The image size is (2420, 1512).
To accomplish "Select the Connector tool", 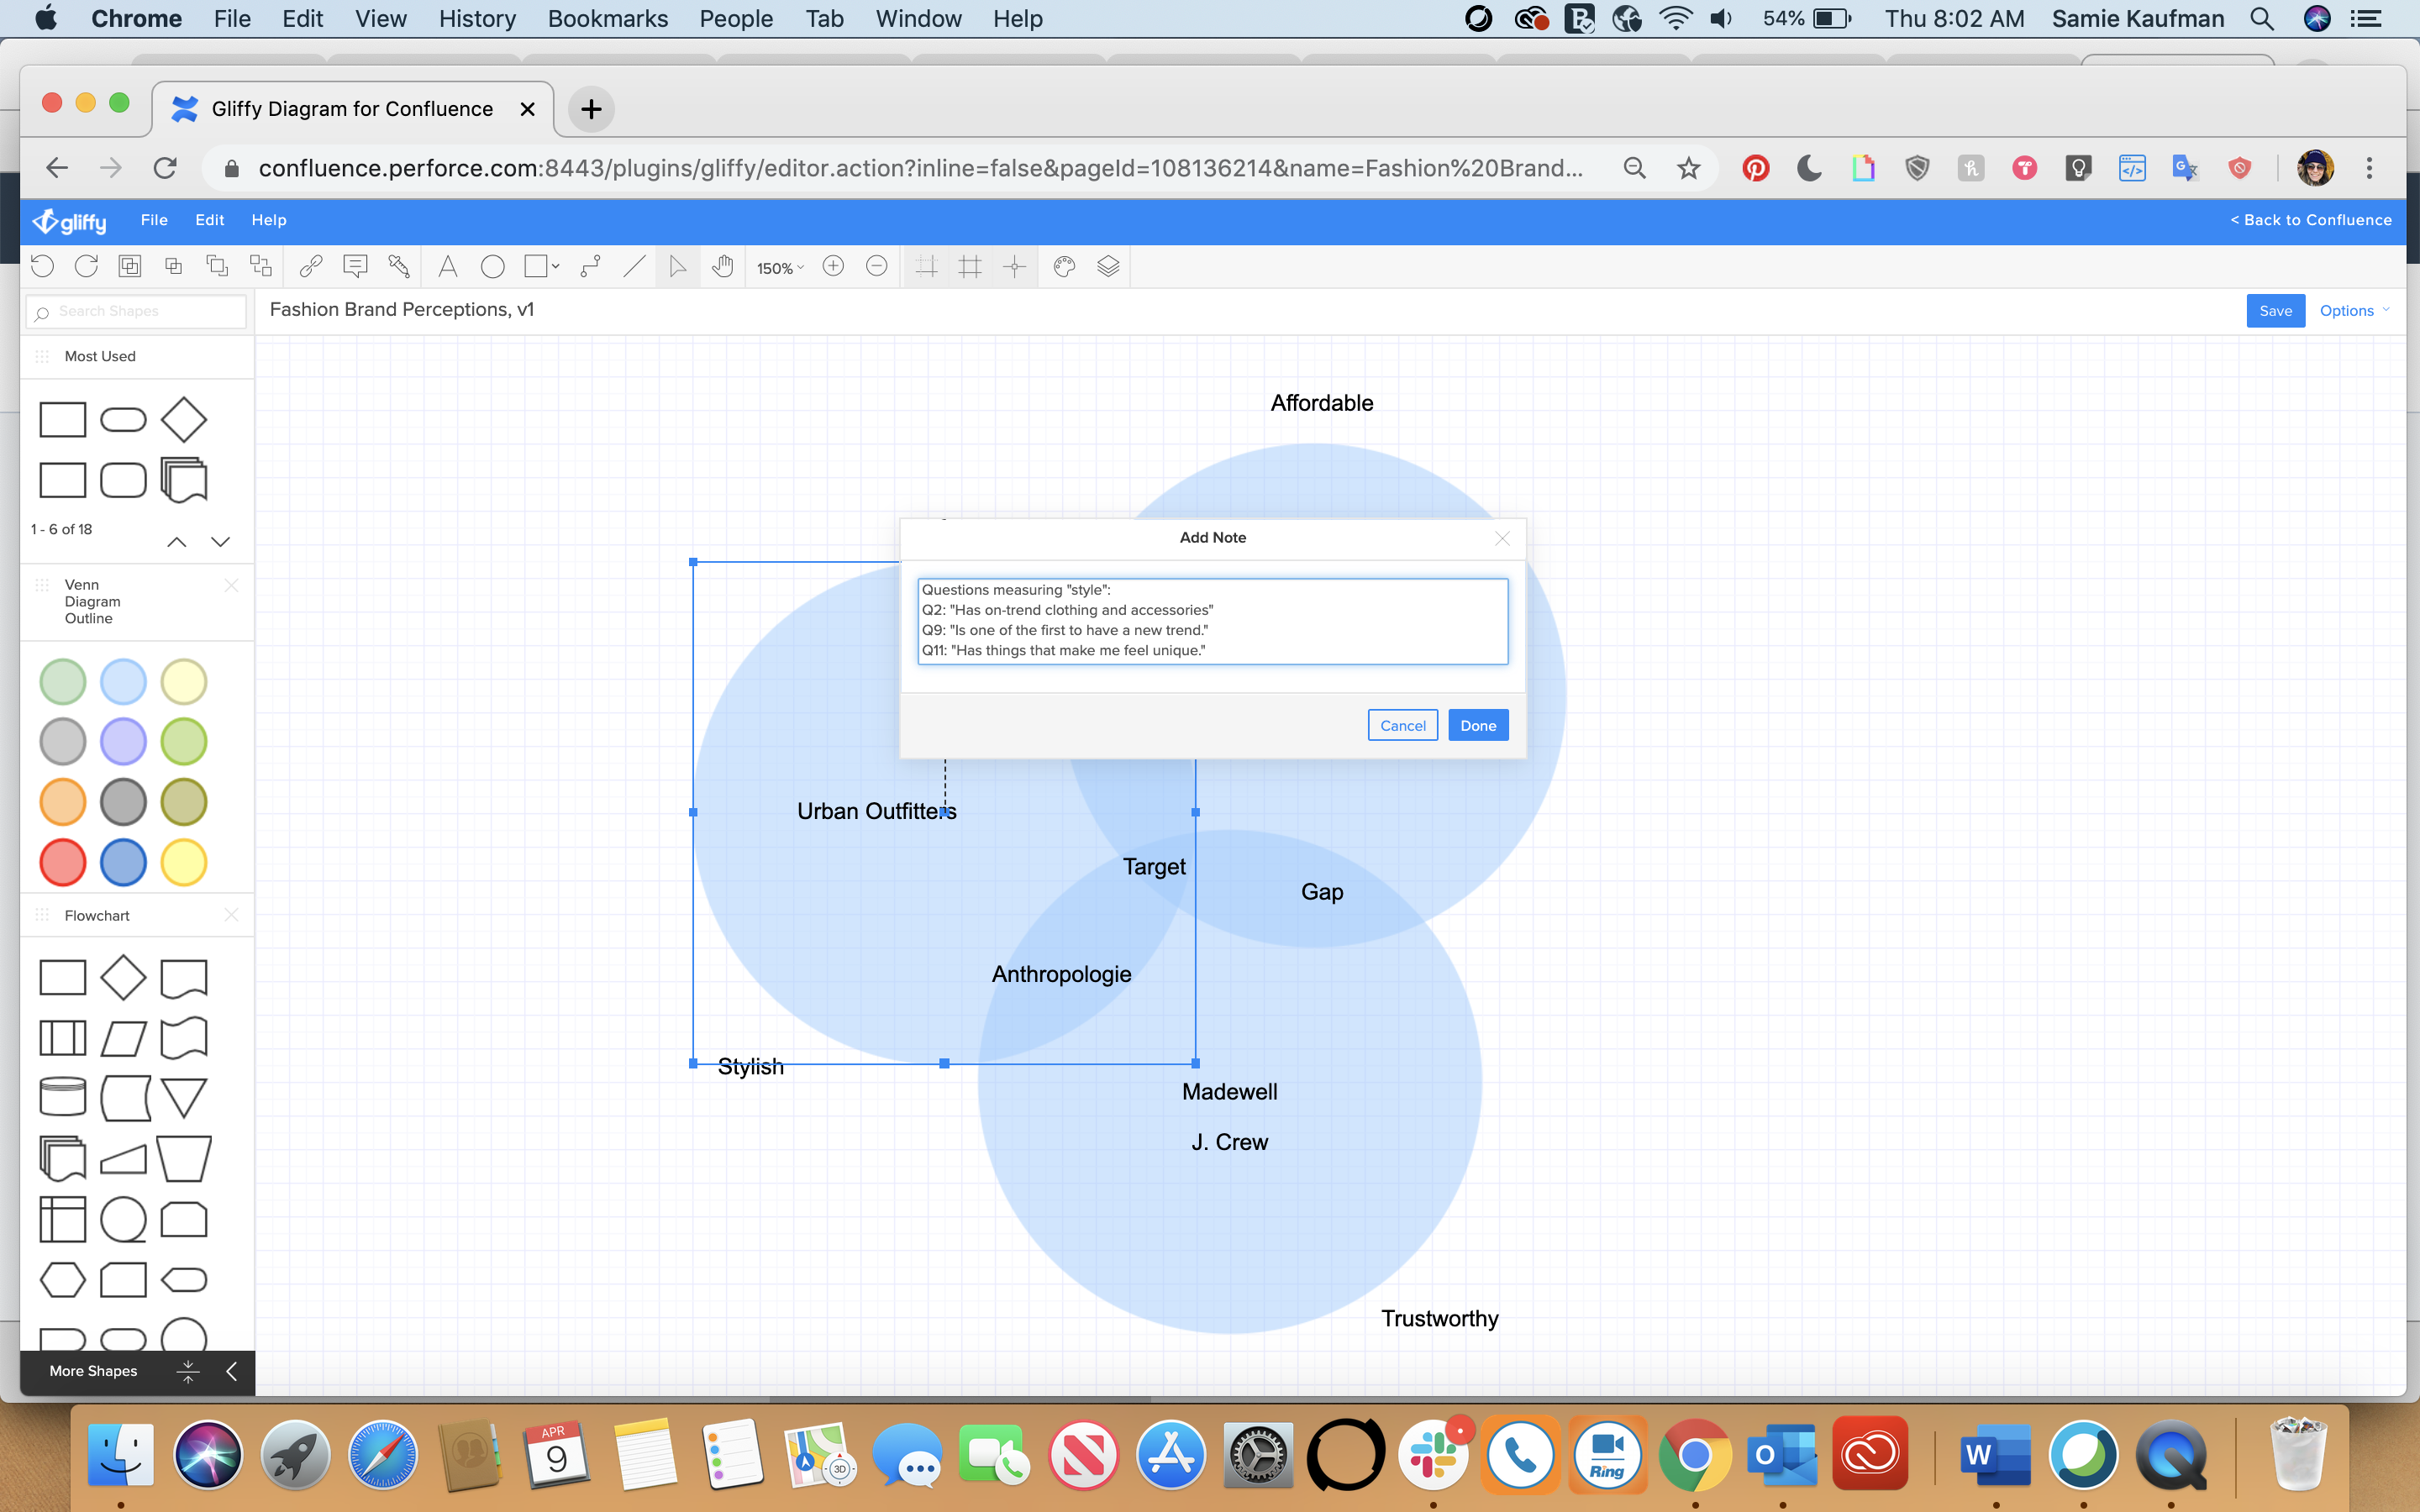I will 591,266.
